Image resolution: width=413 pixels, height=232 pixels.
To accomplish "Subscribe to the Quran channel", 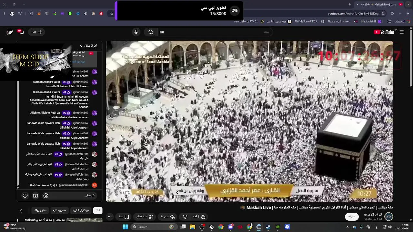I will point(352,217).
